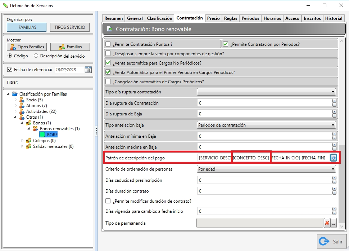Select green BORE service icon in tree
349x251 pixels.
tap(42, 135)
